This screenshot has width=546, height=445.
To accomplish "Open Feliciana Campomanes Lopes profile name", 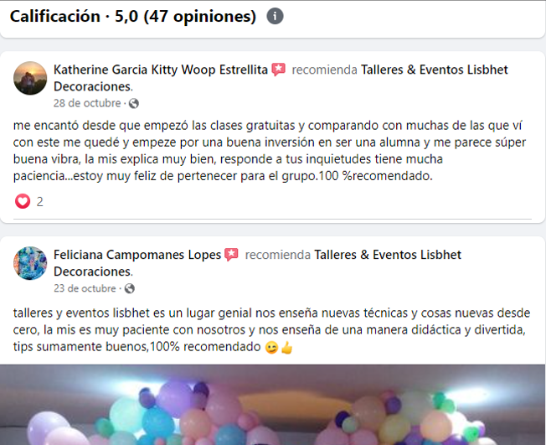I will 137,255.
